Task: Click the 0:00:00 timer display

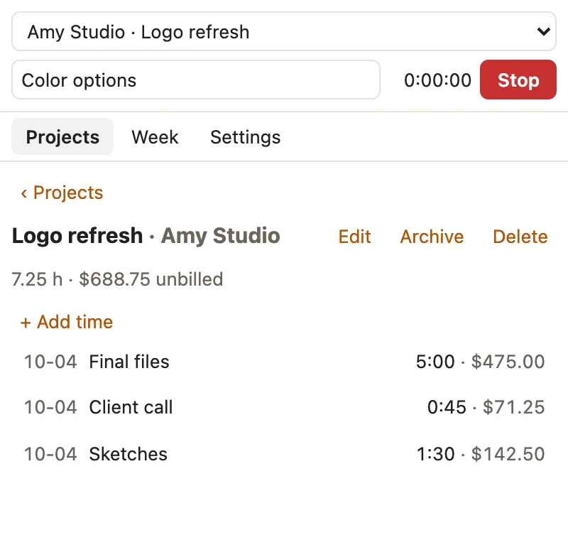Action: click(437, 80)
